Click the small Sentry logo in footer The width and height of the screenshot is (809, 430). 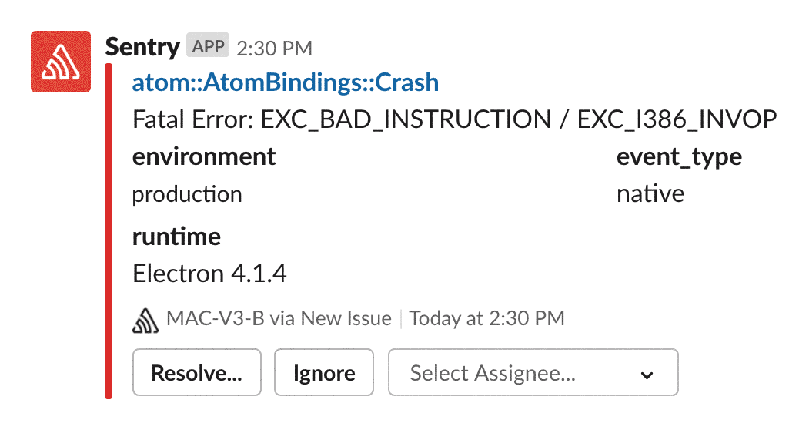coord(145,318)
